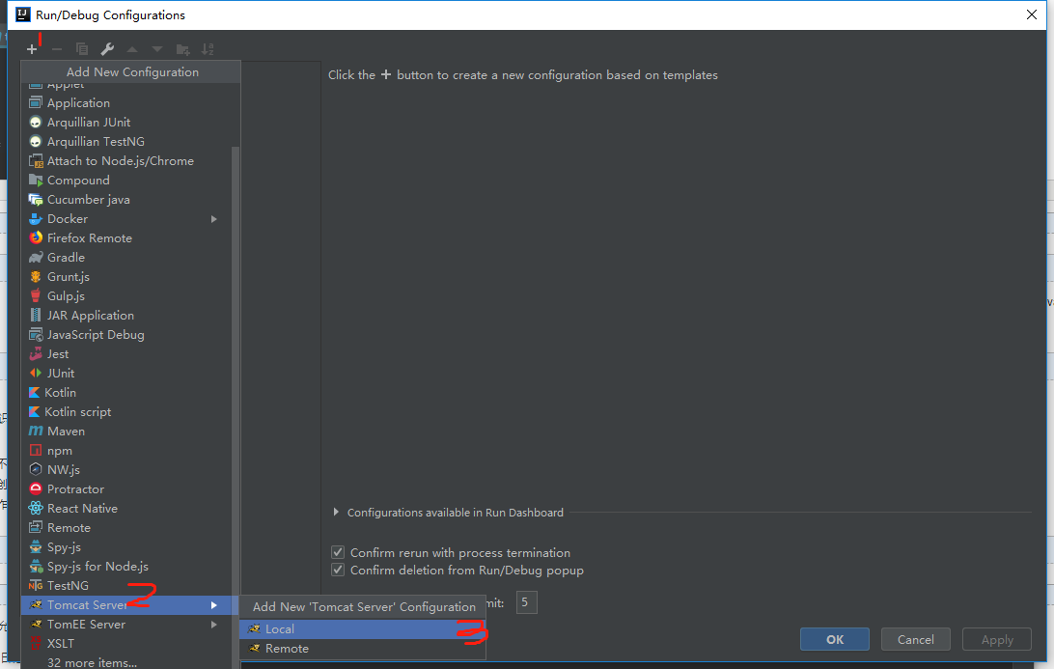Click the JAR Application icon

pos(36,316)
